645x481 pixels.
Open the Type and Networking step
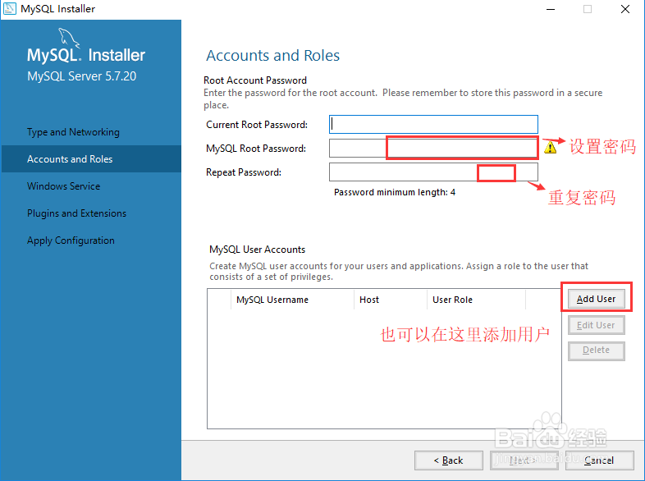[73, 132]
